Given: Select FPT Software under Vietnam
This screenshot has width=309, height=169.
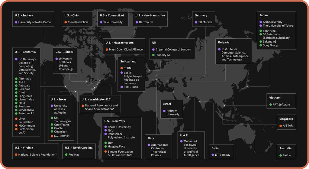Looking at the screenshot, I should tap(281, 105).
